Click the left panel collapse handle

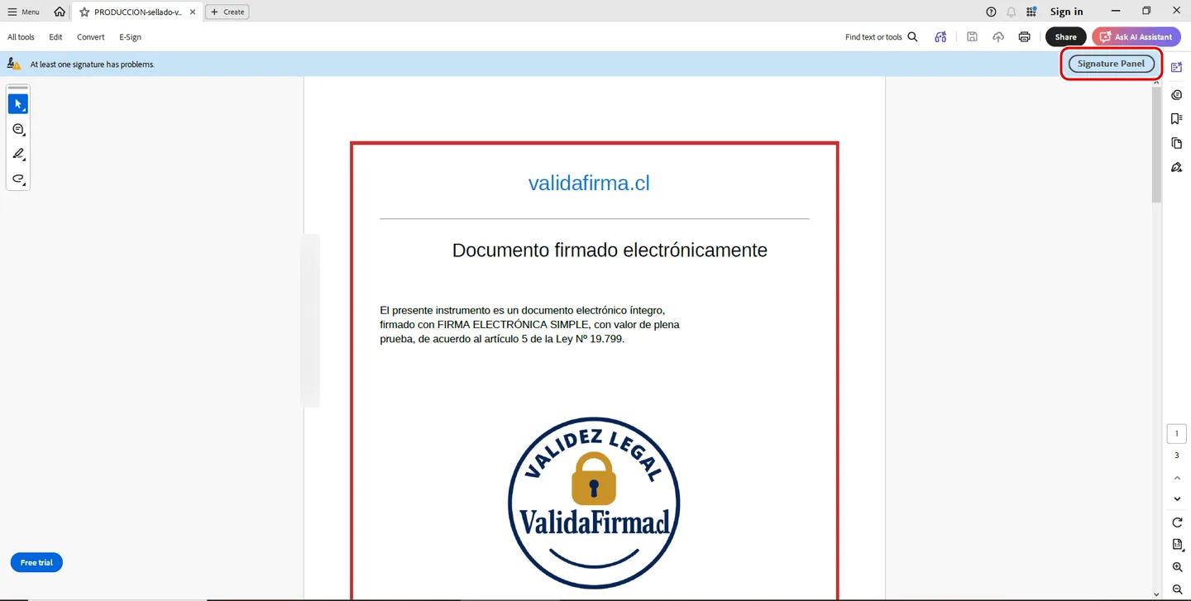point(310,321)
